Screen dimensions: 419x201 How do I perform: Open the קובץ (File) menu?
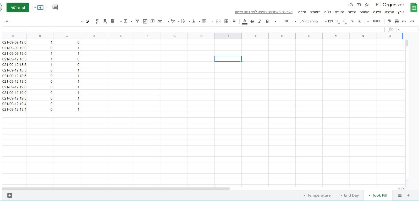pyautogui.click(x=401, y=12)
